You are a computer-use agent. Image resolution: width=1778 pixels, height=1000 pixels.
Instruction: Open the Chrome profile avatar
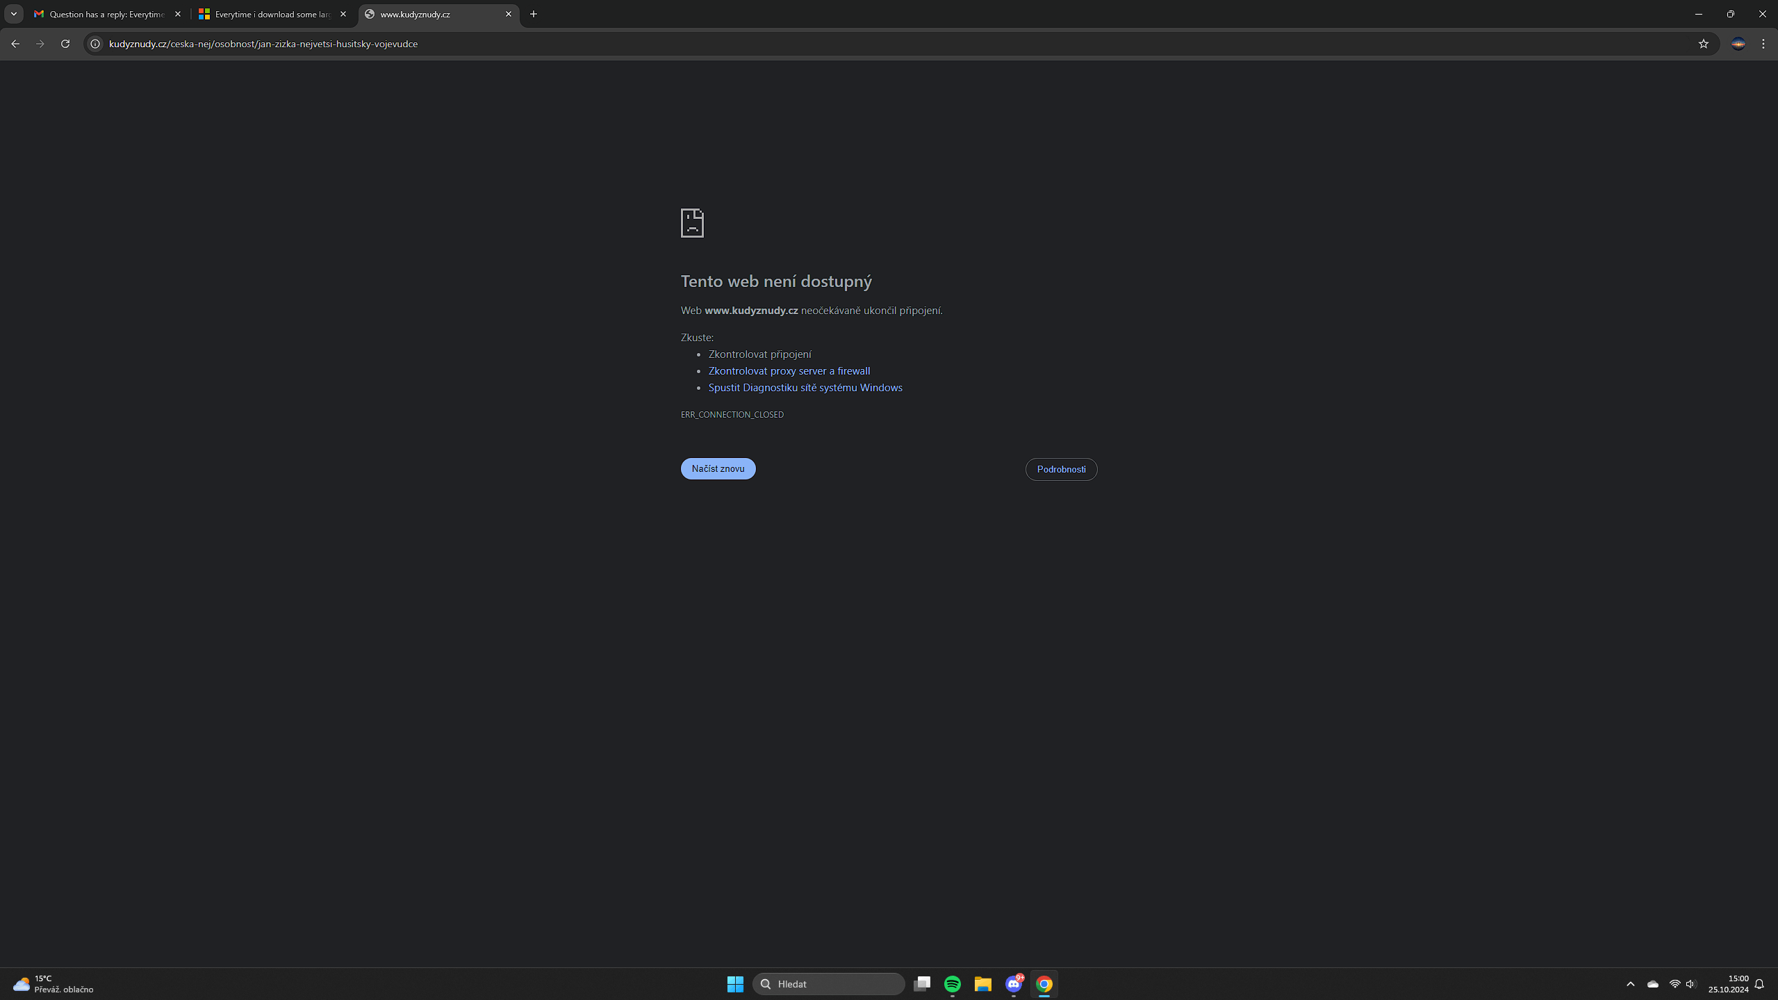tap(1738, 44)
